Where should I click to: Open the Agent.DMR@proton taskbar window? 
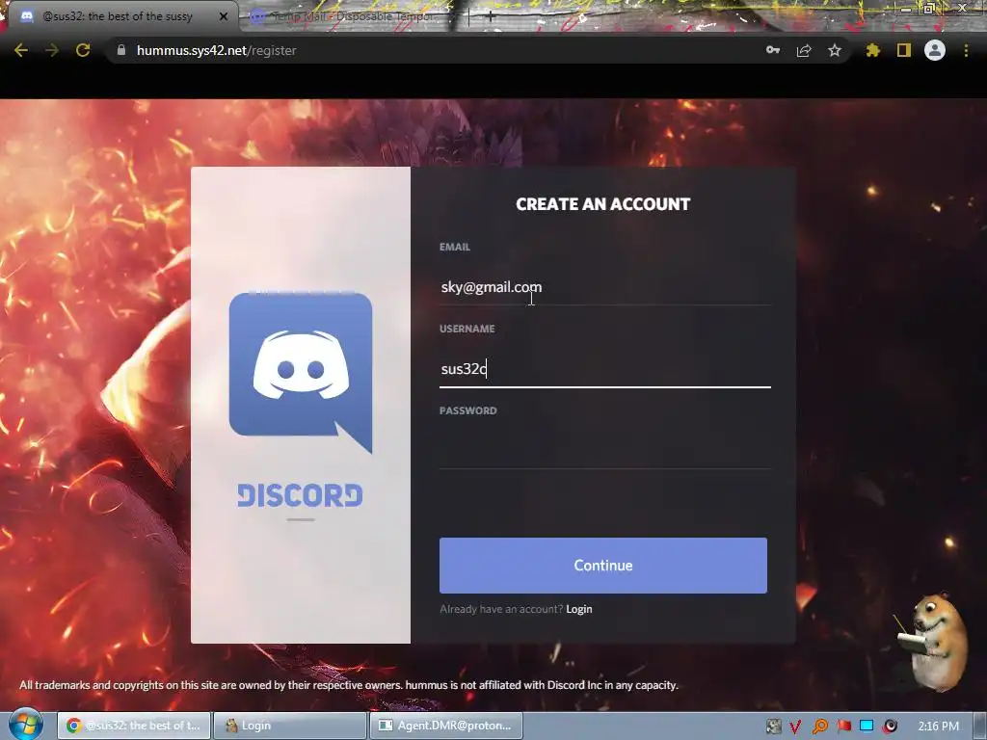pos(445,726)
